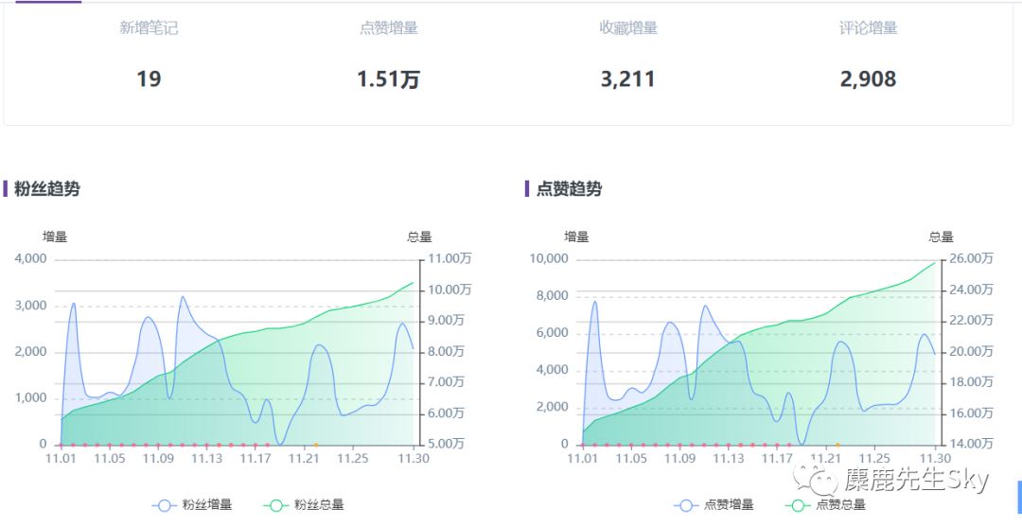Click the 点赞增量 value 1.51万

(389, 79)
